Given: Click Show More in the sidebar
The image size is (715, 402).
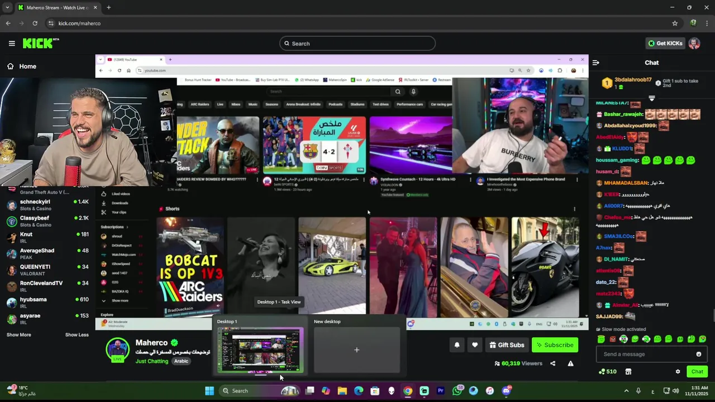Looking at the screenshot, I should pos(18,334).
